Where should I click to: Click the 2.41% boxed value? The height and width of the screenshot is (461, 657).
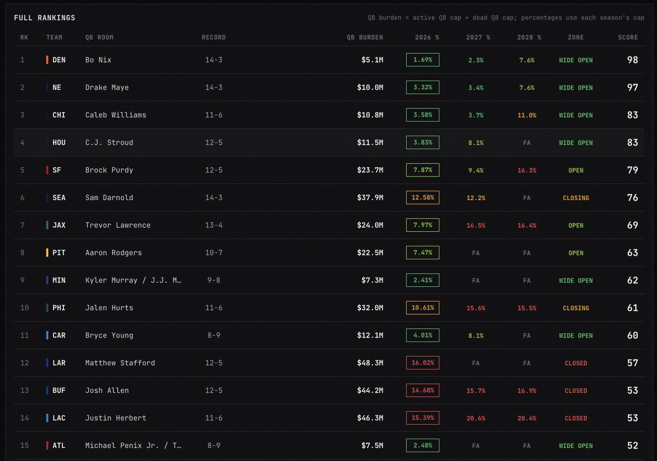tap(422, 280)
